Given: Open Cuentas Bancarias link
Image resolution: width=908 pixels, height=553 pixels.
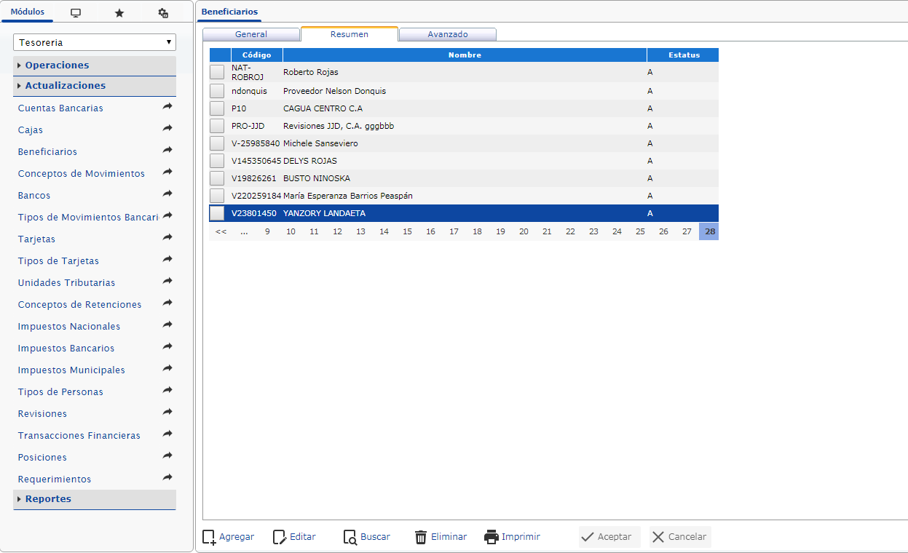Looking at the screenshot, I should click(60, 108).
